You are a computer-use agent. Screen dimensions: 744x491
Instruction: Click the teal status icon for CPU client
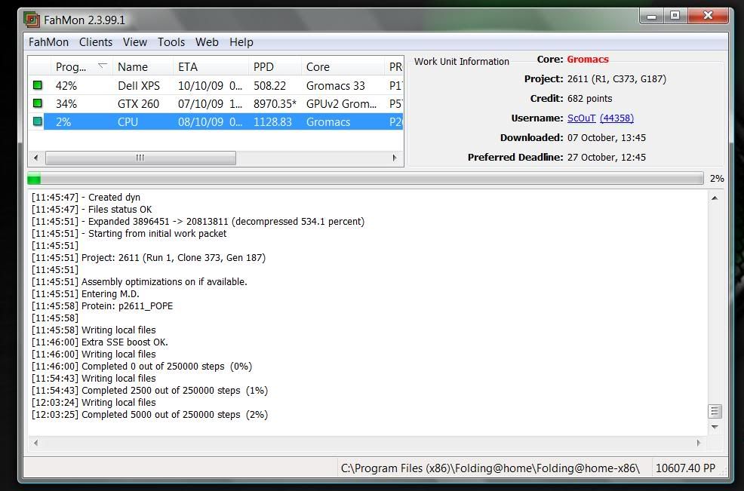pyautogui.click(x=38, y=121)
